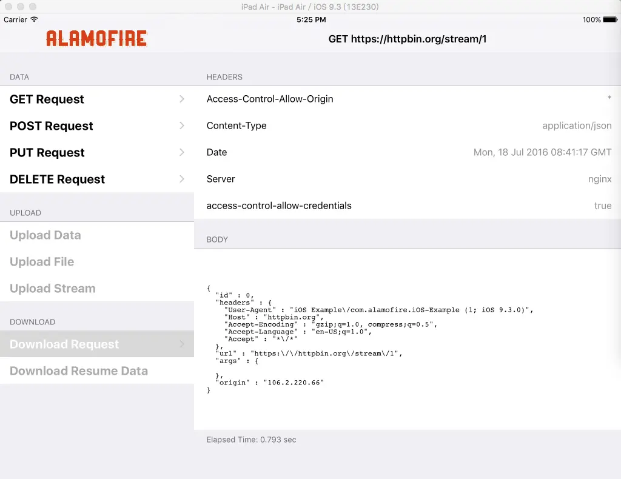The image size is (621, 479).
Task: Tap the Upload File item
Action: pyautogui.click(x=97, y=262)
